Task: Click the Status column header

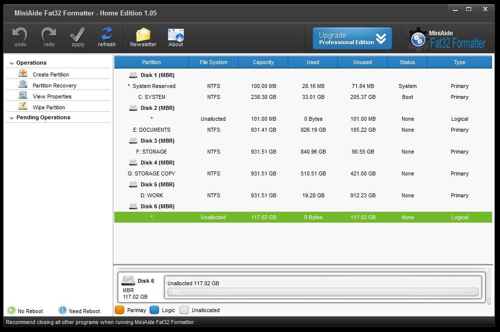Action: [407, 62]
